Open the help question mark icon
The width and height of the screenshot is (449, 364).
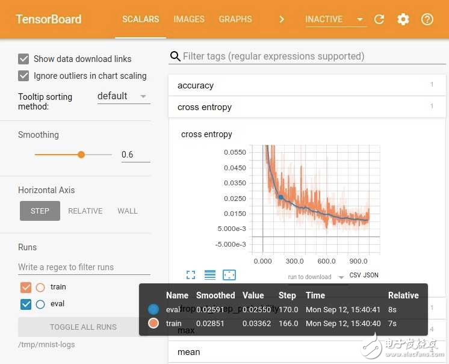coord(427,19)
